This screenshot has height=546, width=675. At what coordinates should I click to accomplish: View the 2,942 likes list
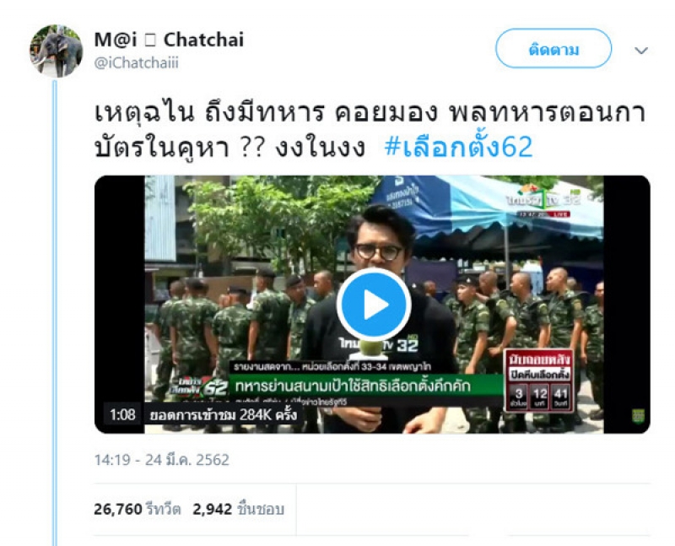(x=239, y=510)
